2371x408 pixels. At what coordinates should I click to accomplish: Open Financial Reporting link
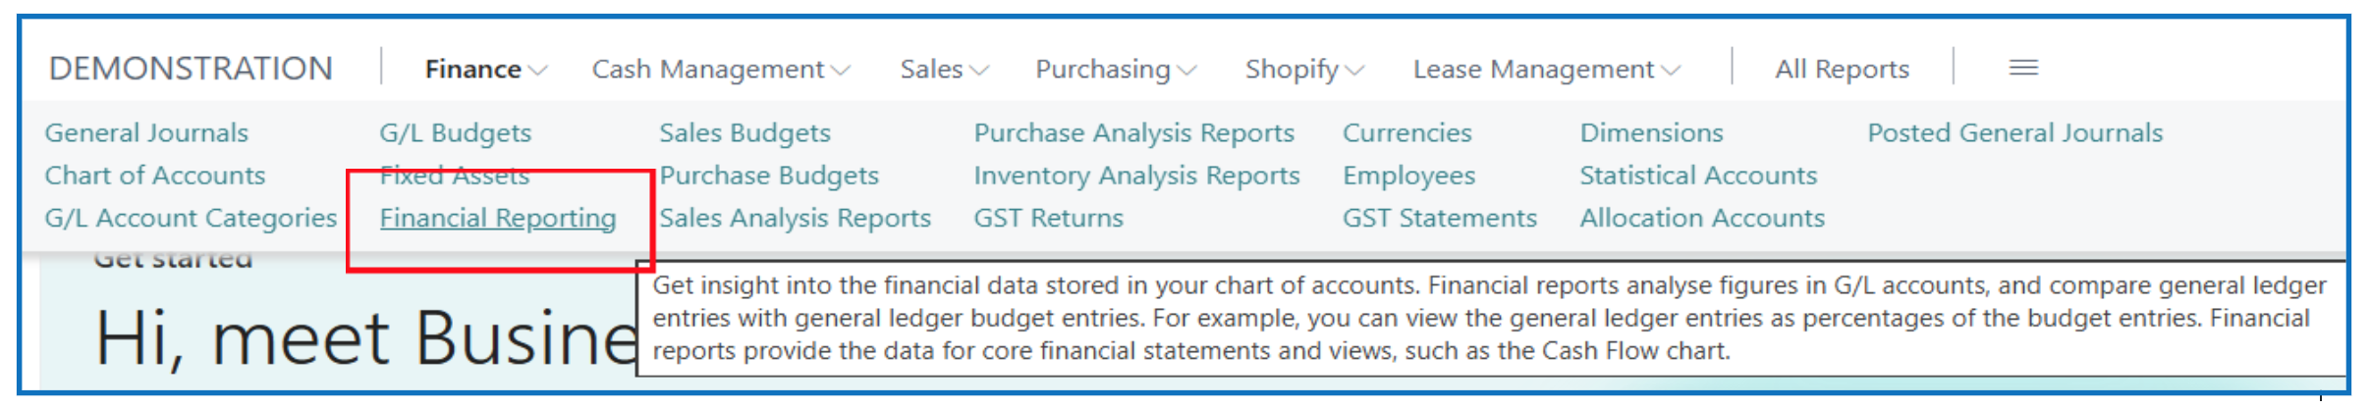coord(498,218)
